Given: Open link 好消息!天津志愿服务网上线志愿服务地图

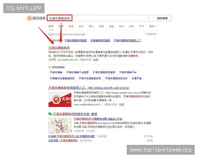Looking at the screenshot, I should click(72, 136).
